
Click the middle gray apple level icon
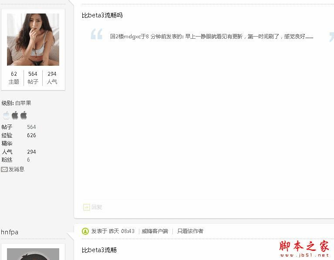pyautogui.click(x=15, y=115)
